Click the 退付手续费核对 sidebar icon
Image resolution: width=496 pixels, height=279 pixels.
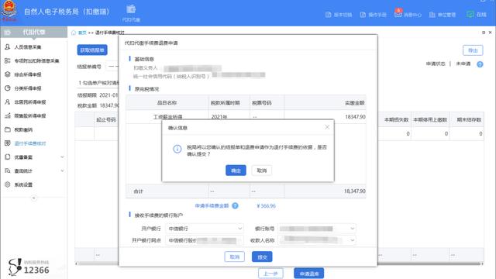coord(7,143)
